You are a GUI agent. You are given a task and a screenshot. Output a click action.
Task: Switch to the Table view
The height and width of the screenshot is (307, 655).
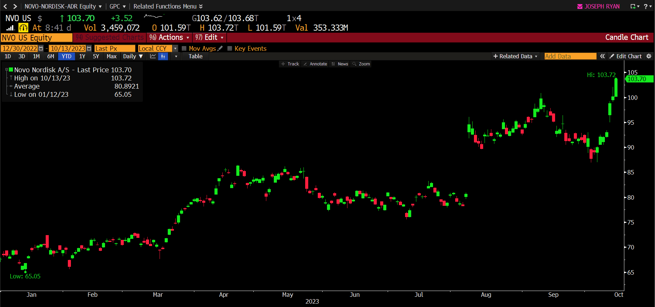point(195,56)
